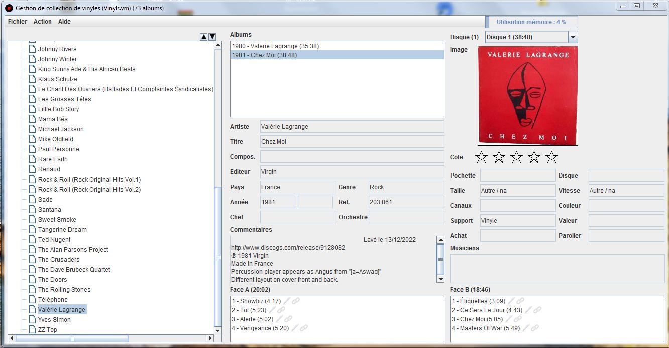The height and width of the screenshot is (348, 669).
Task: Click the Chez Moi album cover image
Action: pos(527,96)
